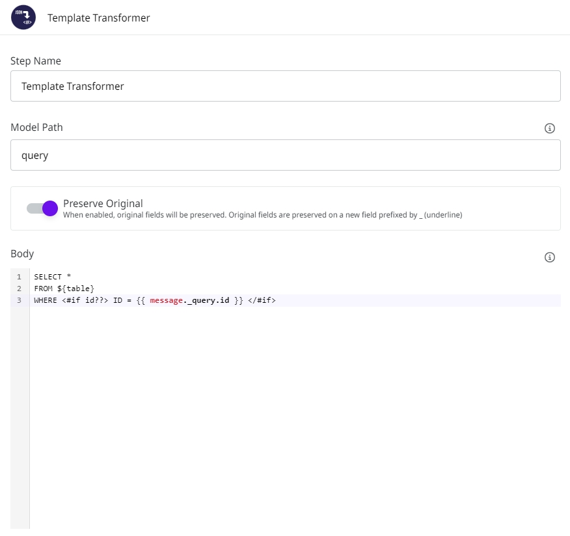Viewport: 570px width, 536px height.
Task: Click the empty area of the Body editor
Action: [293, 417]
